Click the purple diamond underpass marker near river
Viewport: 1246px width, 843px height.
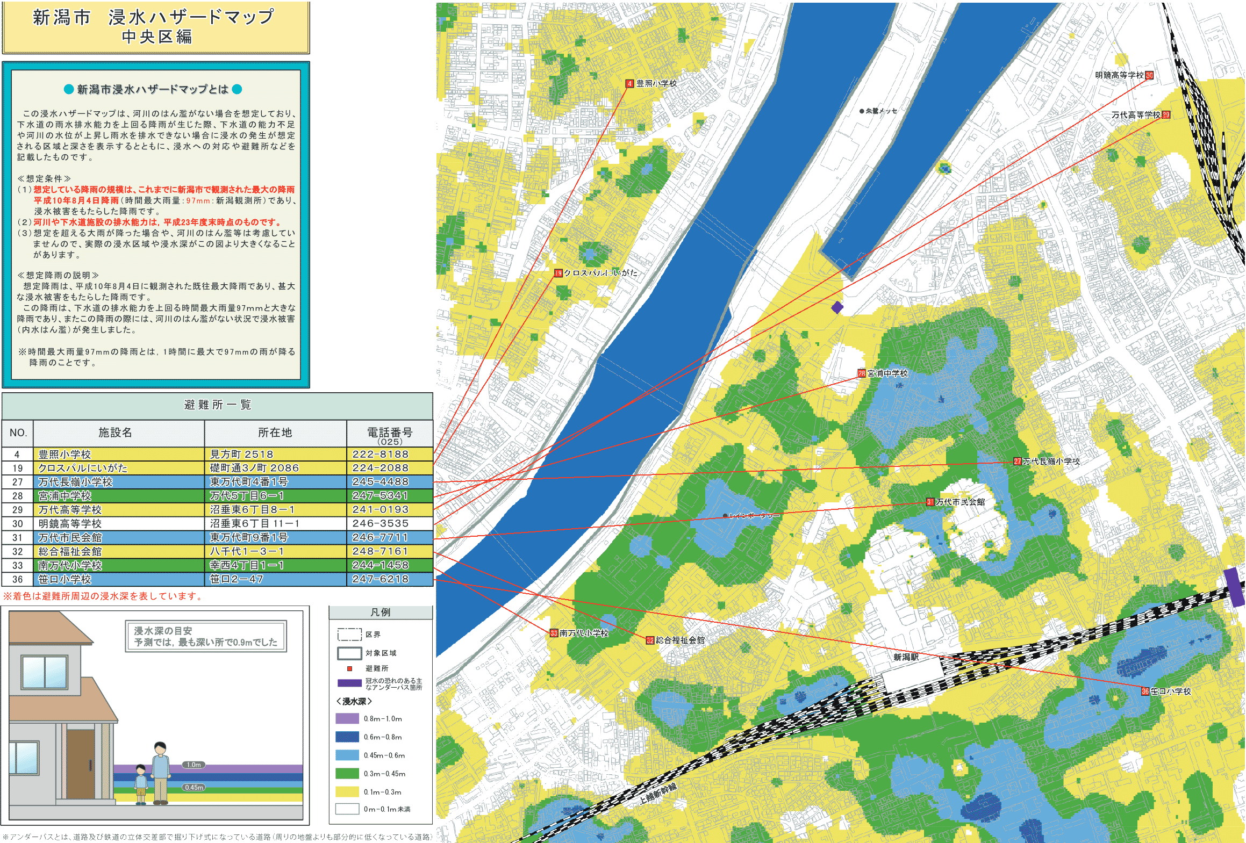837,307
